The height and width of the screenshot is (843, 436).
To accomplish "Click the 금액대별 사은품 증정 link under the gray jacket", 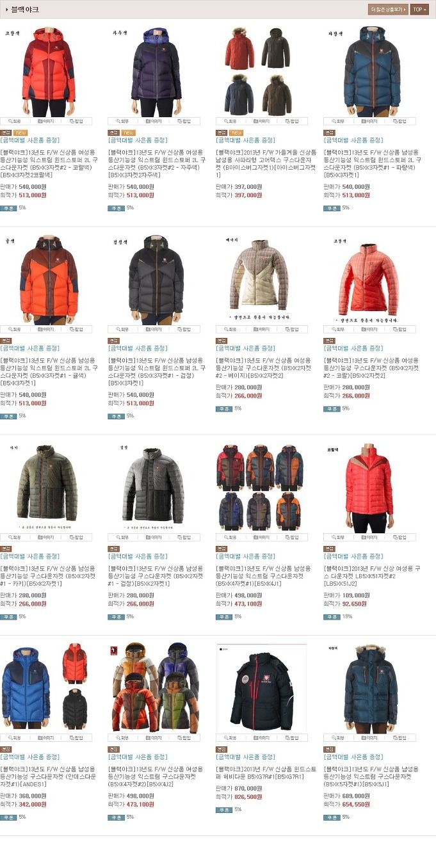I will [x=138, y=556].
